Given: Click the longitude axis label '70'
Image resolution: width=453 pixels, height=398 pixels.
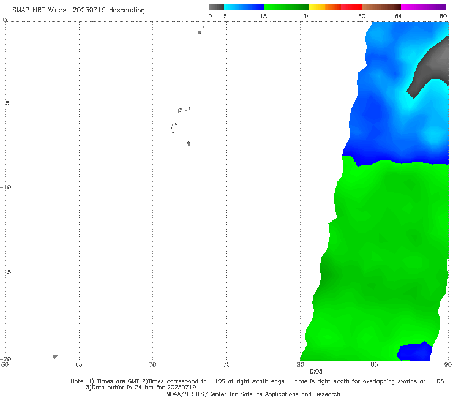Looking at the screenshot, I should [152, 365].
